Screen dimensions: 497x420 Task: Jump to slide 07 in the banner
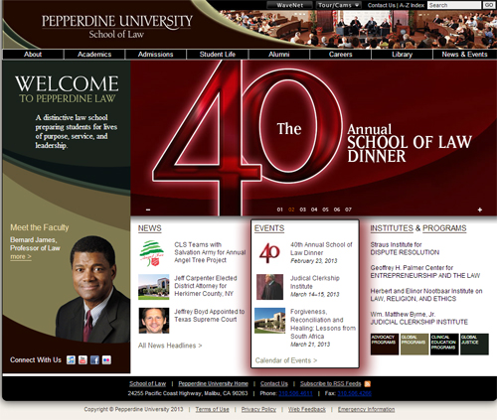pos(348,210)
